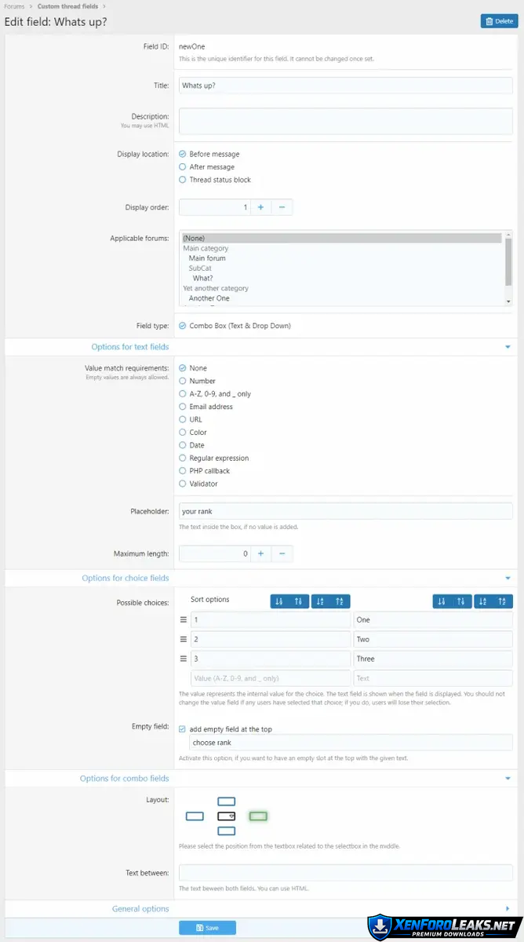The image size is (524, 942).
Task: Expand the 'General options' section
Action: 508,909
